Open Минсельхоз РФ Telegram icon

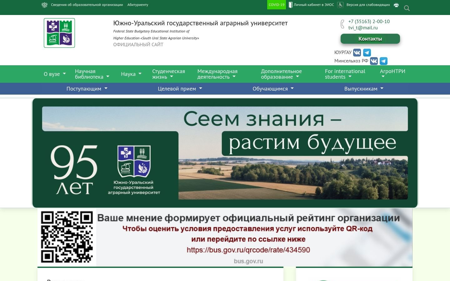(x=383, y=61)
